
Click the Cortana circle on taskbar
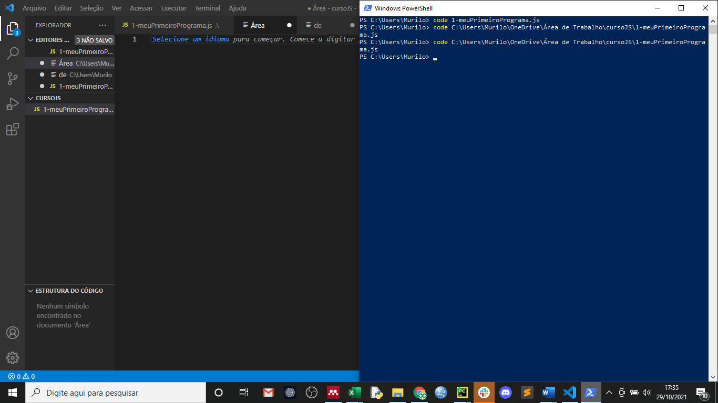219,393
